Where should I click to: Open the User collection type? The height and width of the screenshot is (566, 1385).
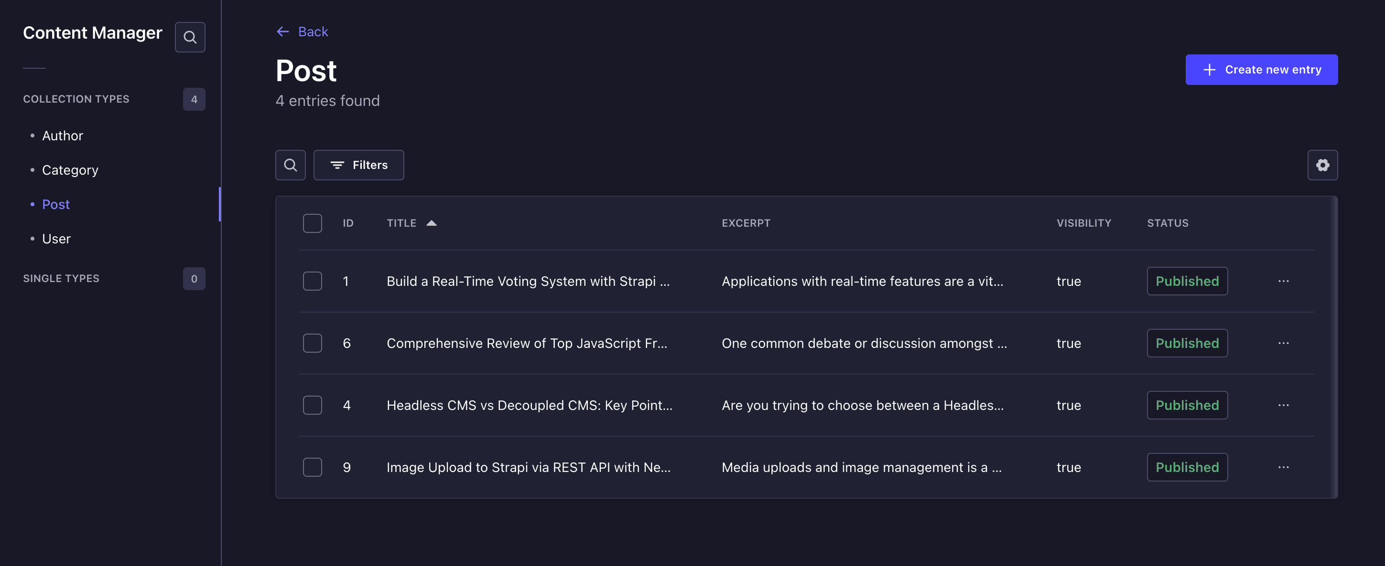pos(56,239)
